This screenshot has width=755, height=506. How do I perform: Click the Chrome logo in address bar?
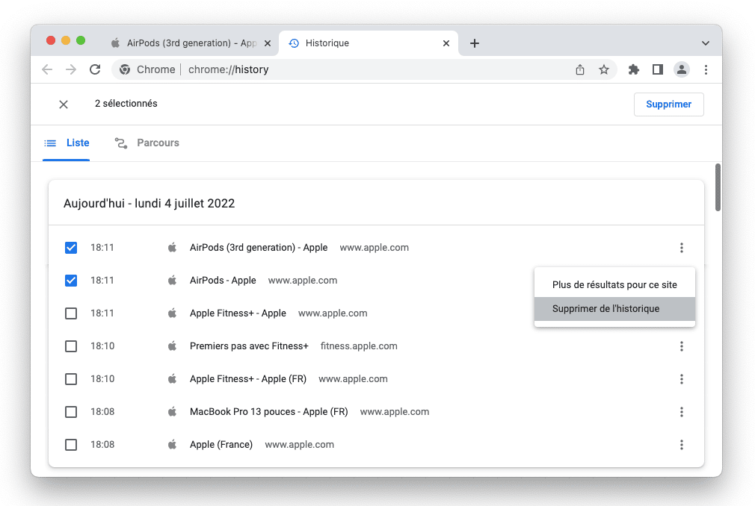pyautogui.click(x=125, y=69)
